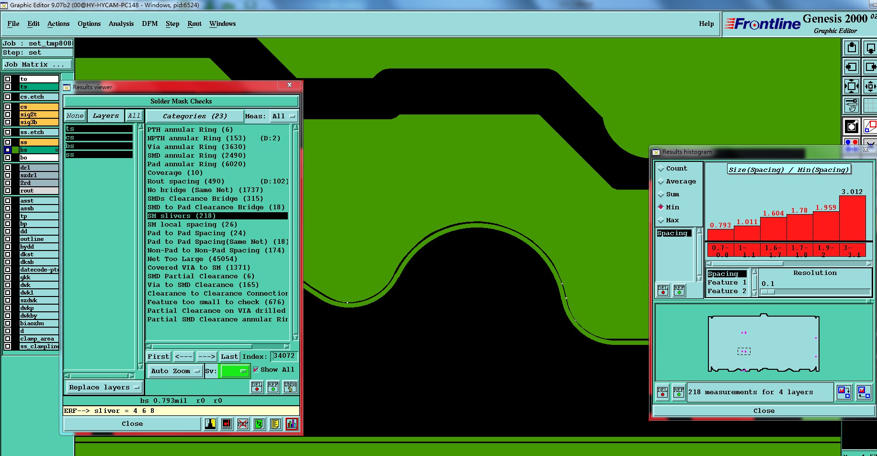Screen dimensions: 877x456
Task: Click the UNDO icon in Results viewer
Action: pos(290,387)
